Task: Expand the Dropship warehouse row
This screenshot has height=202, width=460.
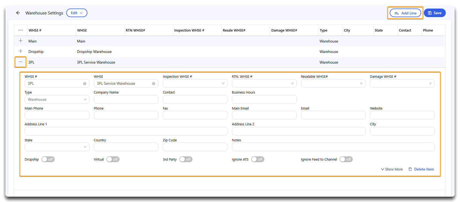Action: pyautogui.click(x=21, y=51)
